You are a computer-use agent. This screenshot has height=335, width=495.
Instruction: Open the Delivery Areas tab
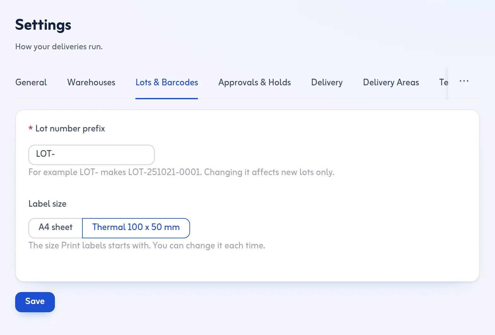391,82
